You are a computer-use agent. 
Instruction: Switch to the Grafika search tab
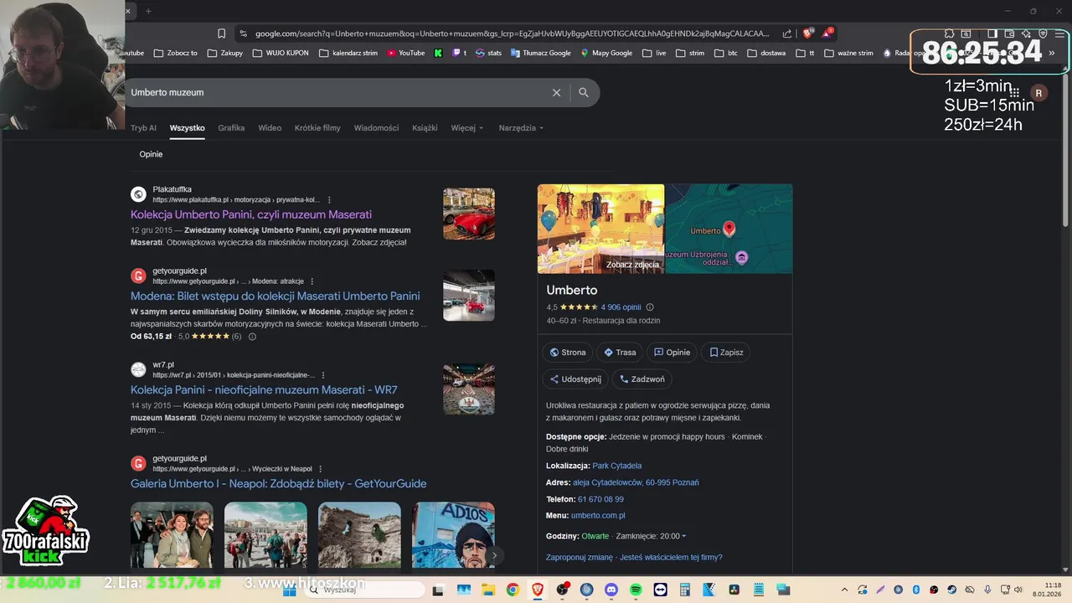coord(231,128)
